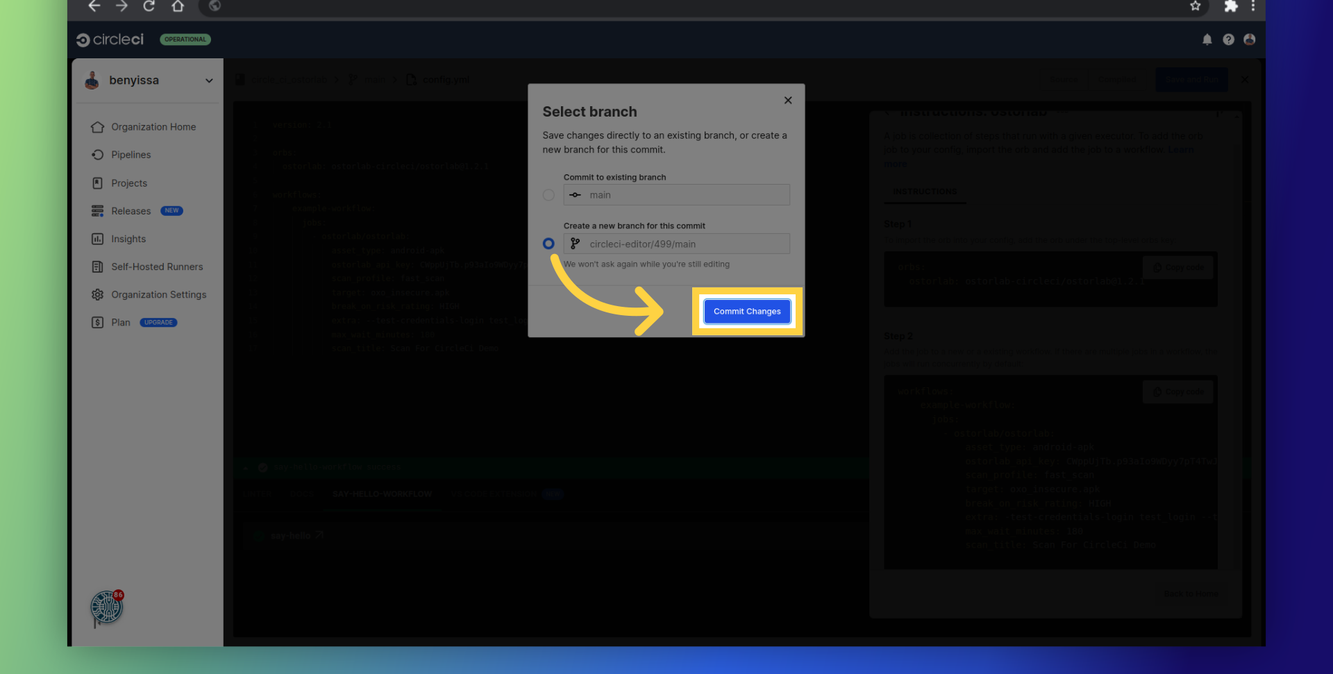Click the Self-Hosted Runners icon
This screenshot has height=674, width=1333.
[98, 267]
